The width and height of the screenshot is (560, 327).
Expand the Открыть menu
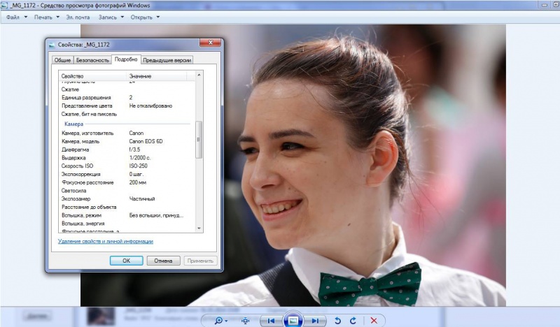(145, 17)
